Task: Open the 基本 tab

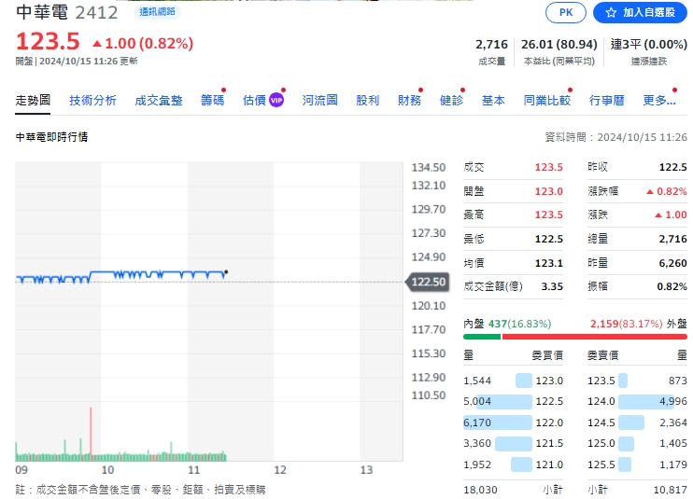Action: pos(493,100)
